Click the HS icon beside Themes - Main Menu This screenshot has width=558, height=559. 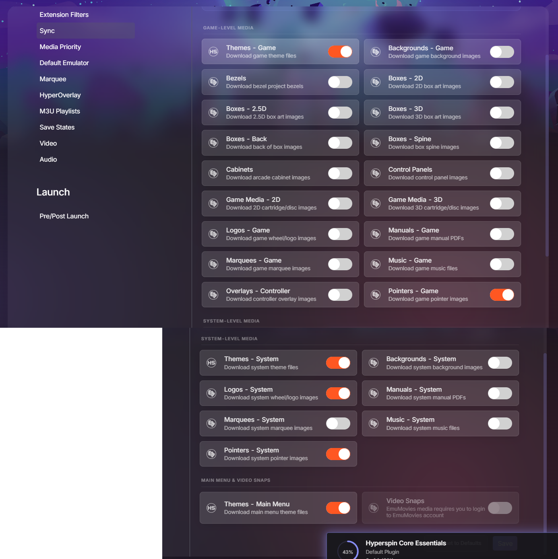tap(211, 508)
